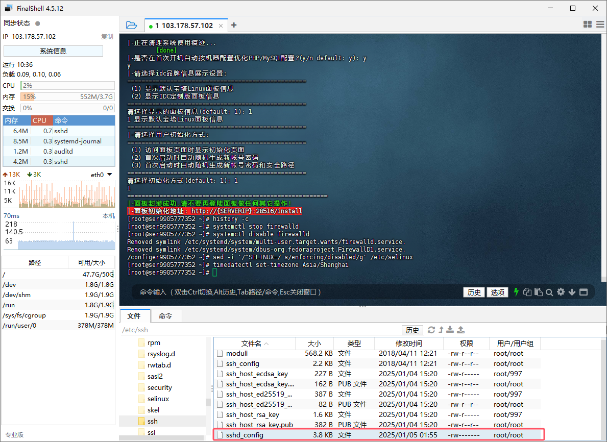Open the connection manager folder icon
607x442 pixels.
coord(131,25)
